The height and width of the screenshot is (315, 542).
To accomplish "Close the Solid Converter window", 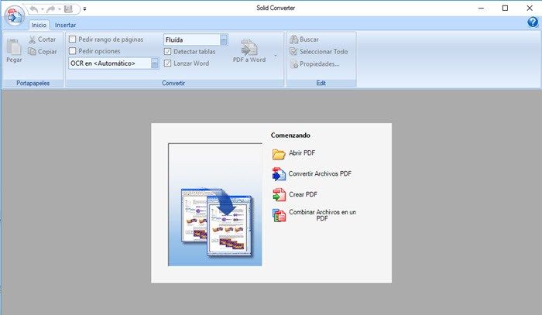I will point(529,8).
